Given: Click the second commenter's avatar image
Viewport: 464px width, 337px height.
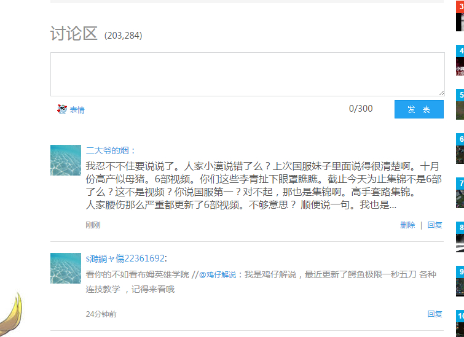Looking at the screenshot, I should tap(66, 268).
